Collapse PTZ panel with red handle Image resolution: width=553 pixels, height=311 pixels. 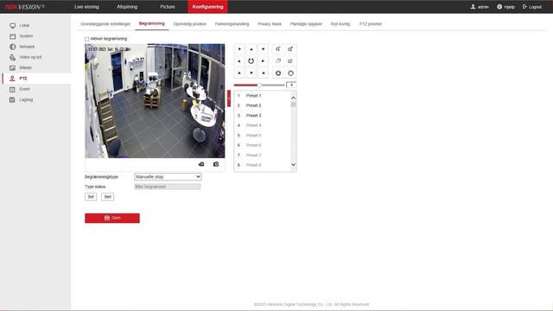[229, 98]
